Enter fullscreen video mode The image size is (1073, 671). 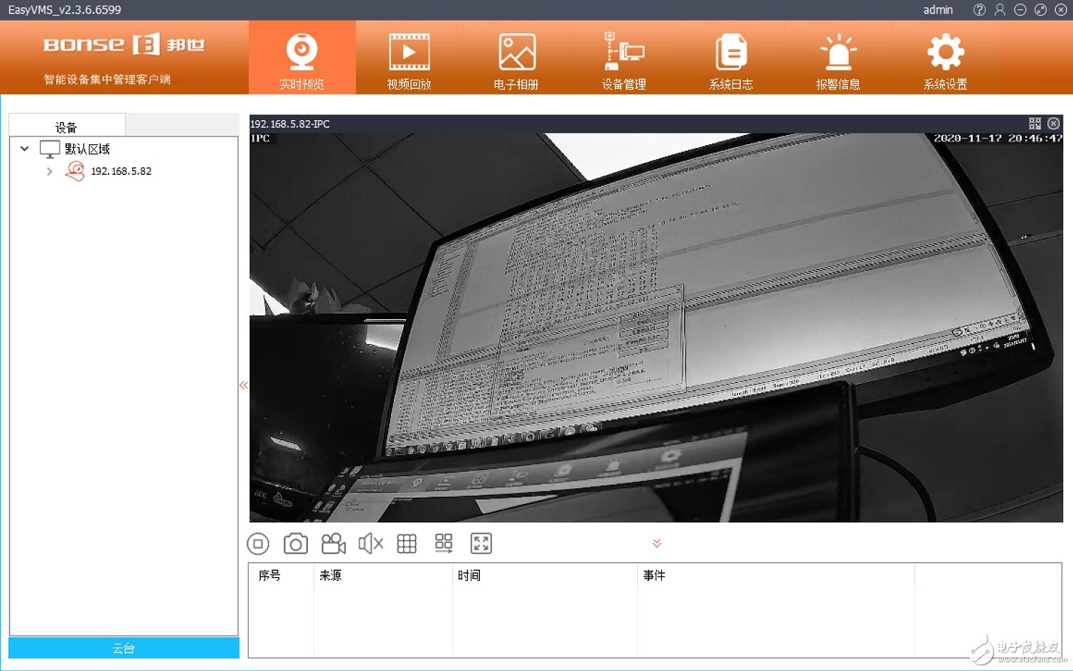(481, 544)
